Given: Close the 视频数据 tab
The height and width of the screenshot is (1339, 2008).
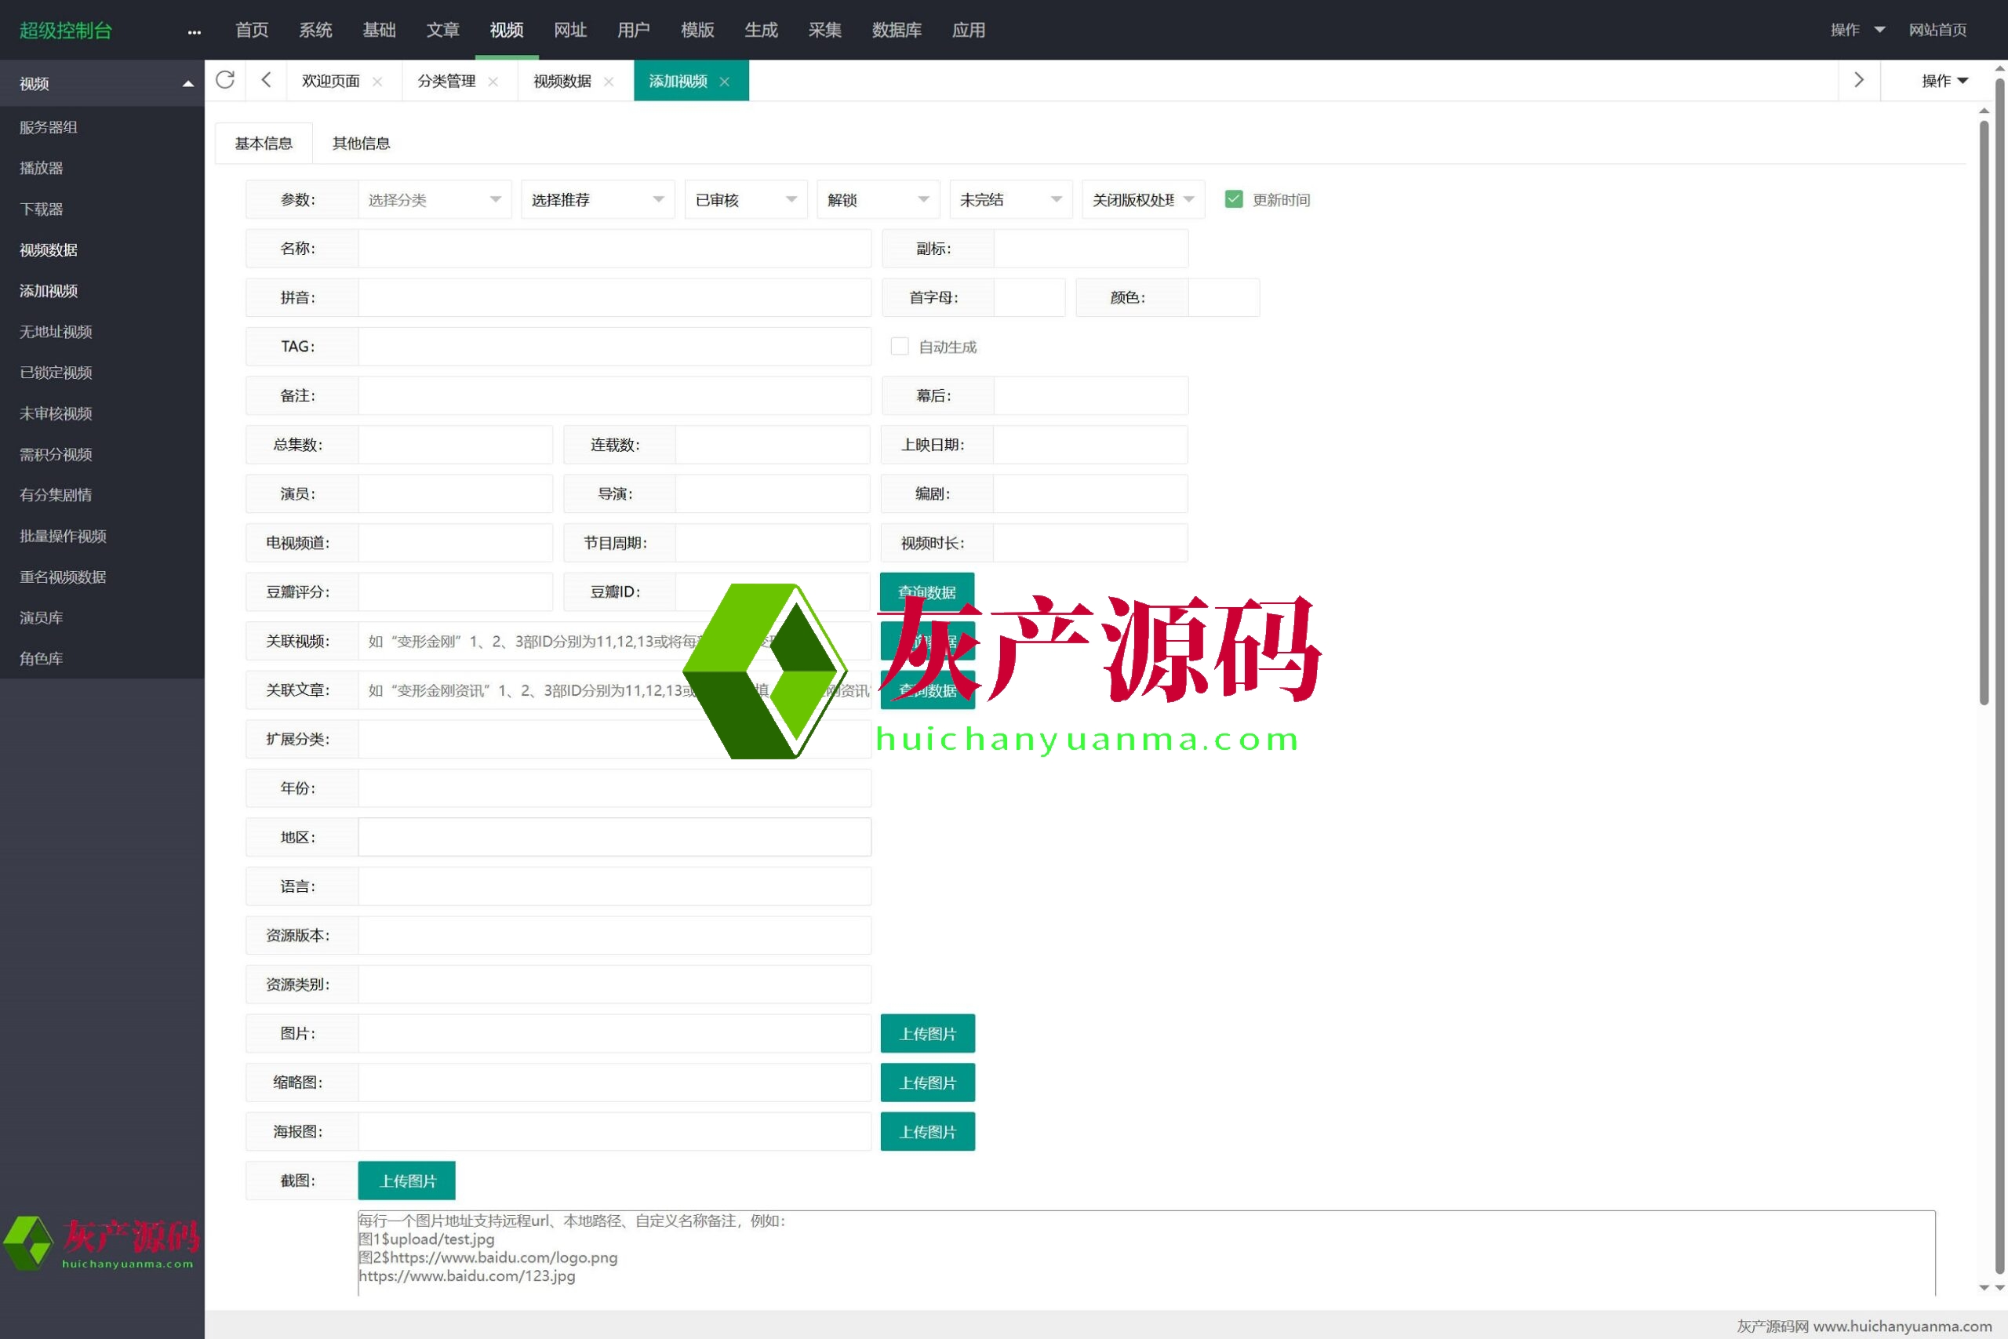Looking at the screenshot, I should (609, 82).
